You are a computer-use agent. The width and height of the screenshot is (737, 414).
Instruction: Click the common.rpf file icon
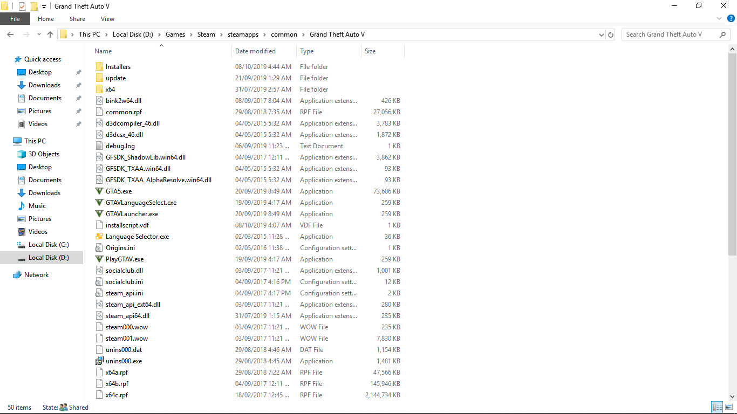[99, 112]
